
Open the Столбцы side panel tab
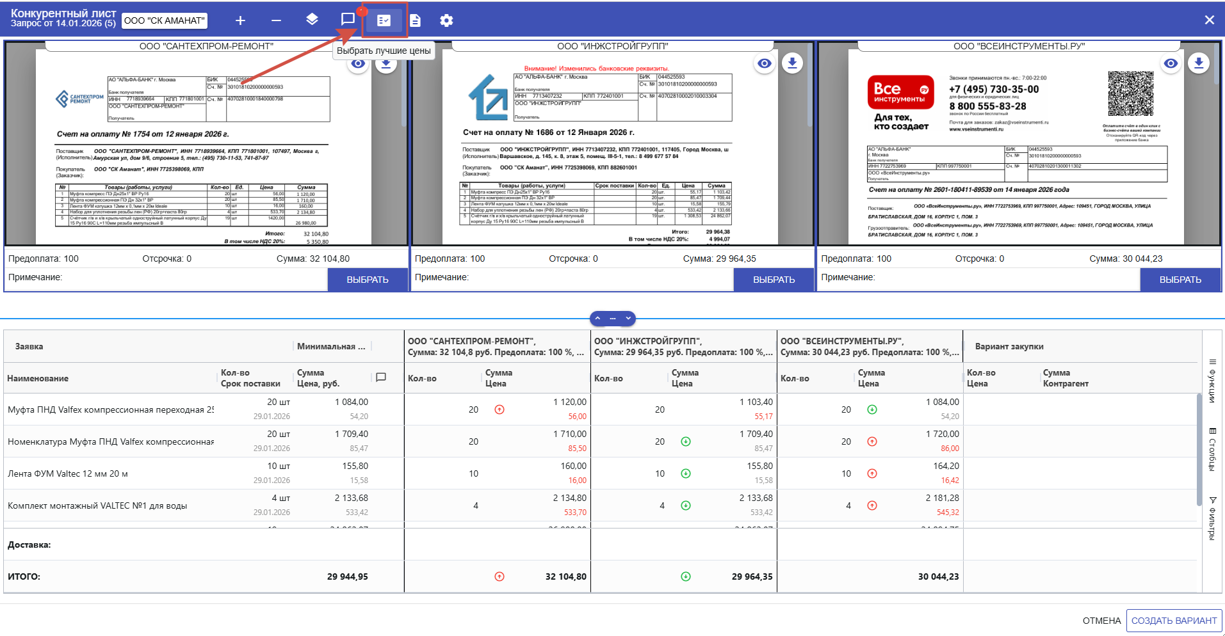pyautogui.click(x=1212, y=449)
